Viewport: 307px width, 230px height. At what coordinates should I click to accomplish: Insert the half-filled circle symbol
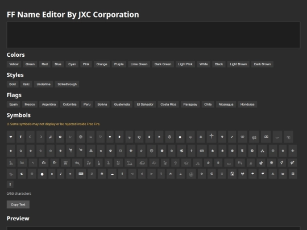(119, 137)
